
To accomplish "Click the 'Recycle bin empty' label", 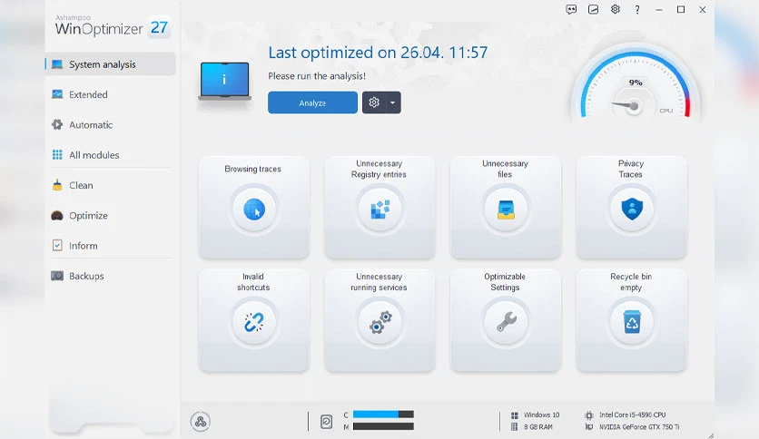I will pos(631,282).
